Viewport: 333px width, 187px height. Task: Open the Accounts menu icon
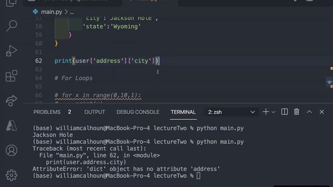[x=11, y=150]
